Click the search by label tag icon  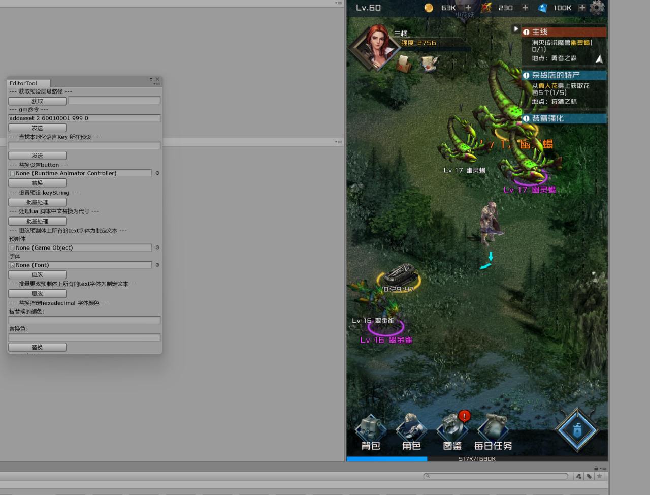click(589, 476)
